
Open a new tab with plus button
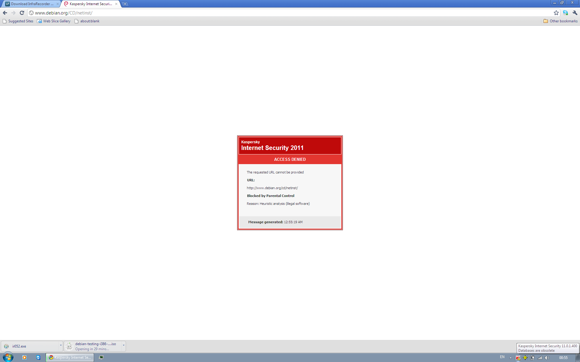pyautogui.click(x=125, y=4)
